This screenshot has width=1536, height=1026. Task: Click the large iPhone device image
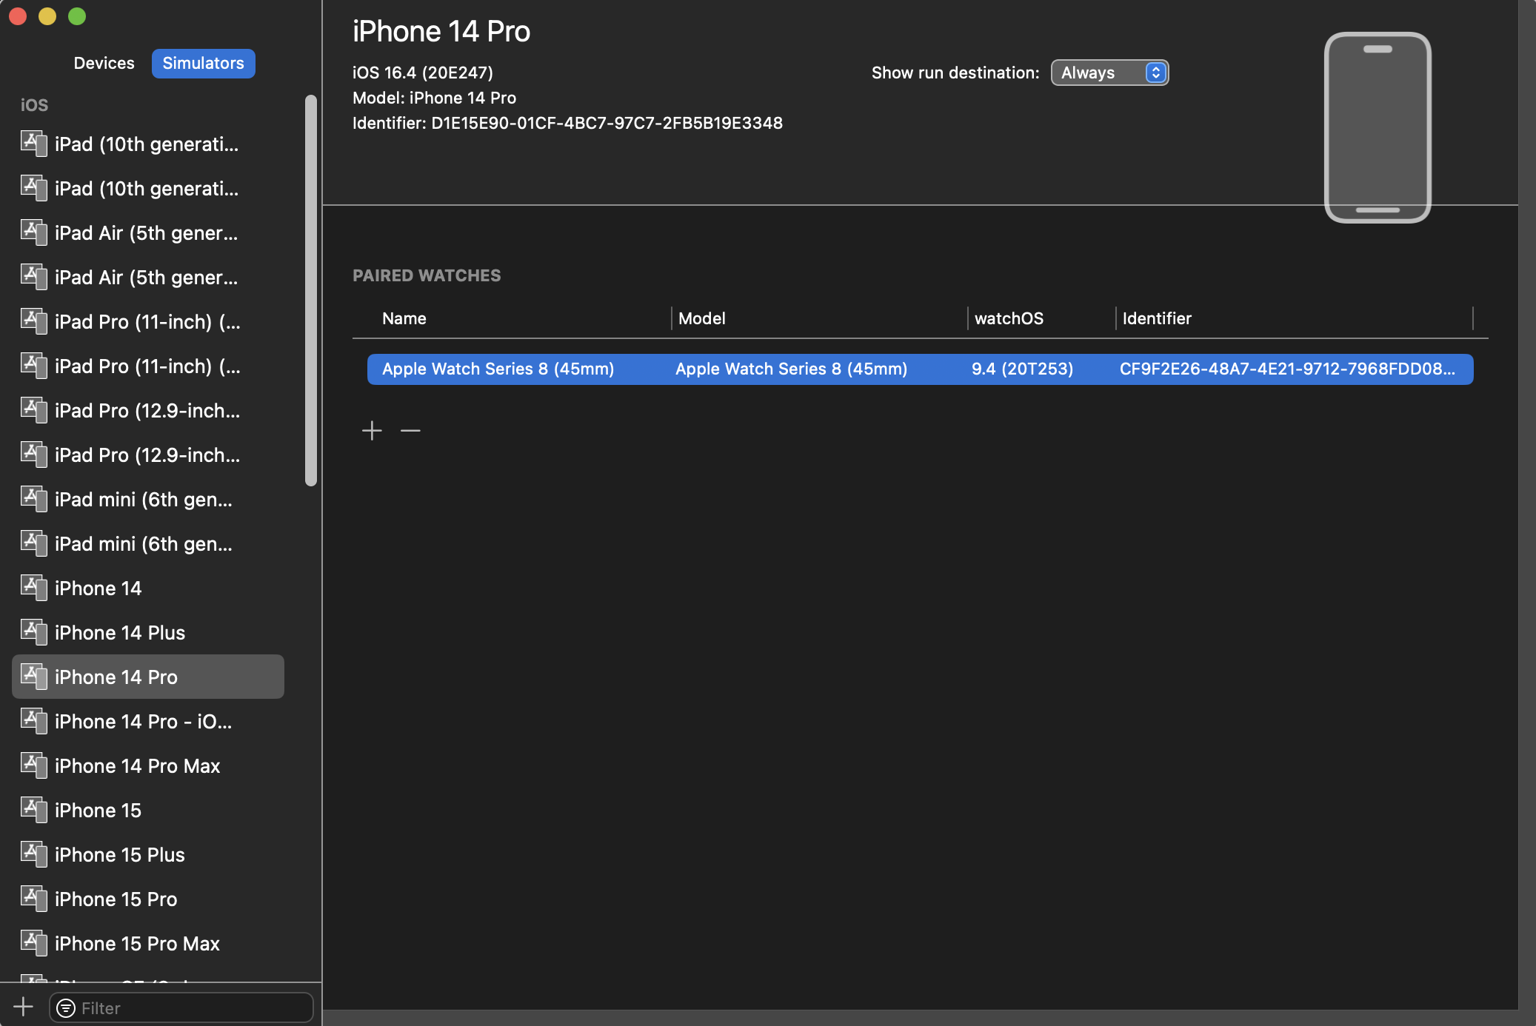point(1377,127)
